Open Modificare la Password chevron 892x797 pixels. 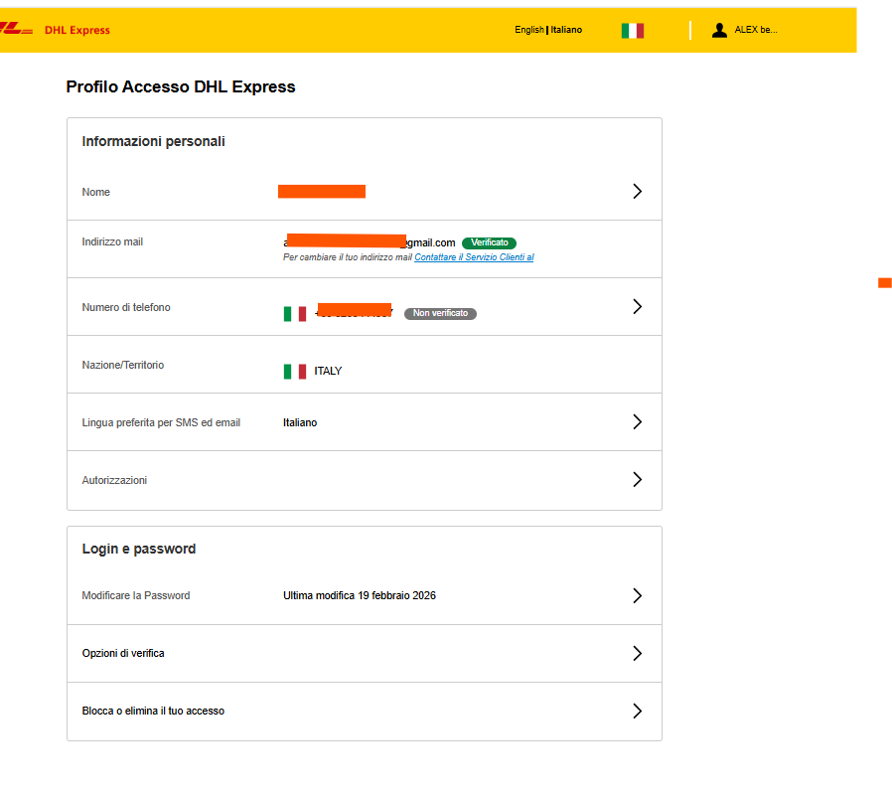pos(637,595)
